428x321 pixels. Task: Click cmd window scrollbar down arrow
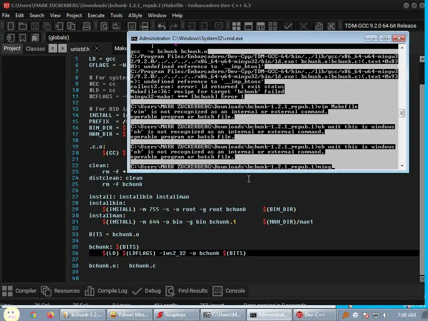click(x=402, y=166)
